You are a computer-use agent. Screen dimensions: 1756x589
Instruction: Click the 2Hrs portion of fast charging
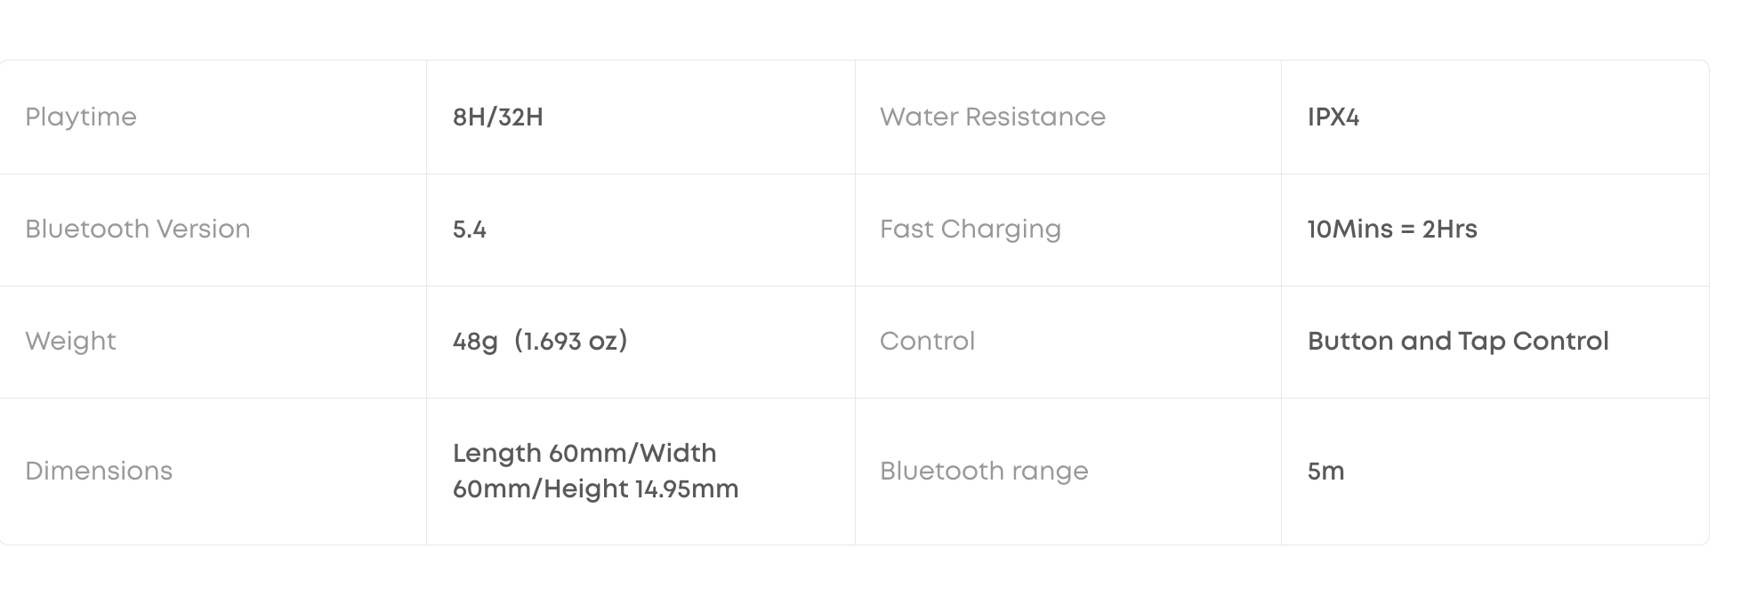[1449, 230]
